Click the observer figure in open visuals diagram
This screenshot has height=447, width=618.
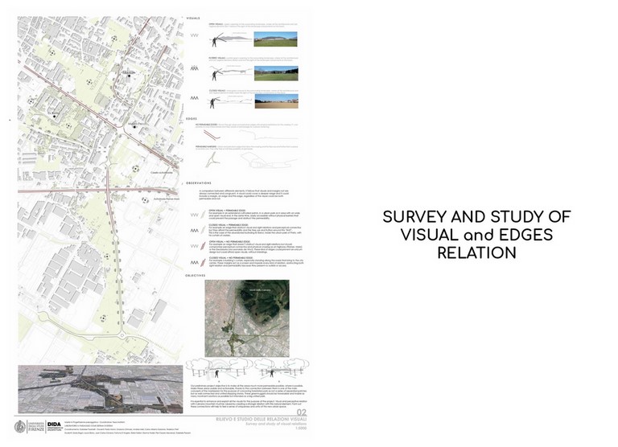click(x=216, y=41)
